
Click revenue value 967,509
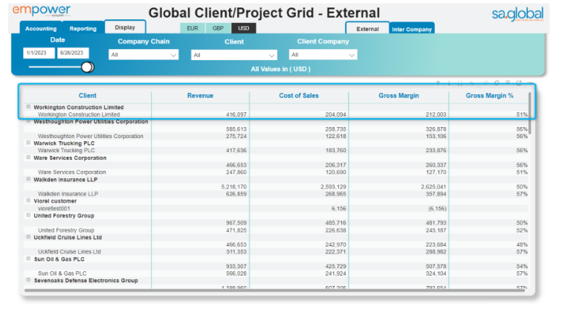236,223
